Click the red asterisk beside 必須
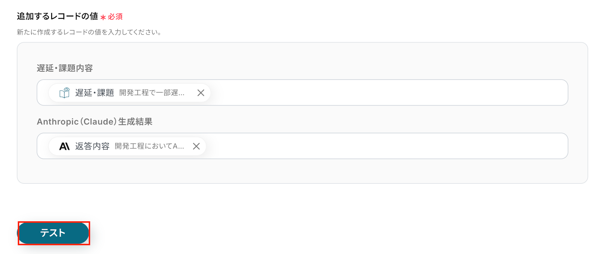This screenshot has width=602, height=254. (x=103, y=17)
